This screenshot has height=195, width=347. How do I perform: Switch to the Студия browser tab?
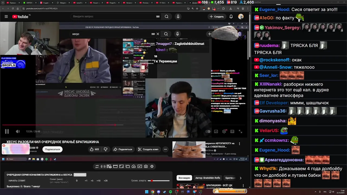pyautogui.click(x=47, y=3)
